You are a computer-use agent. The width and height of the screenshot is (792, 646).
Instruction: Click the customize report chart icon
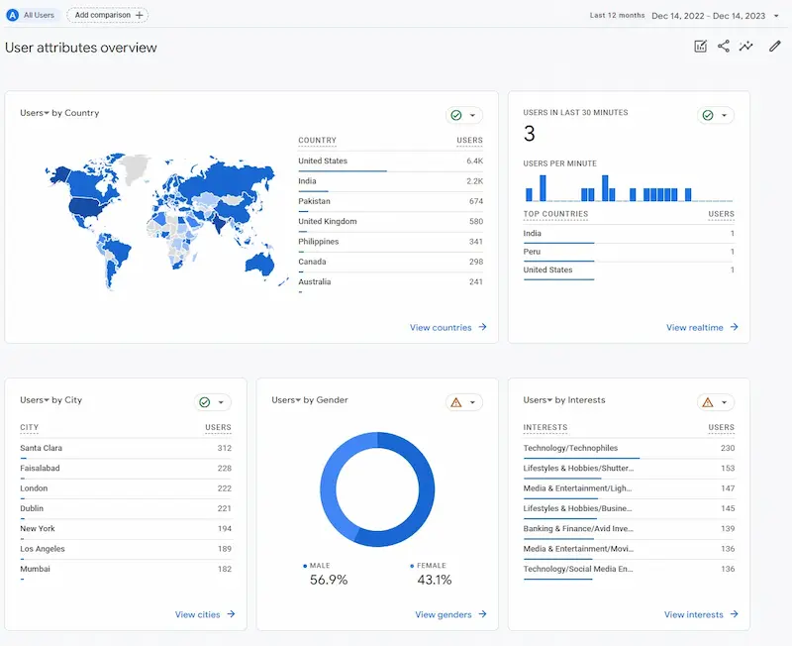point(701,47)
